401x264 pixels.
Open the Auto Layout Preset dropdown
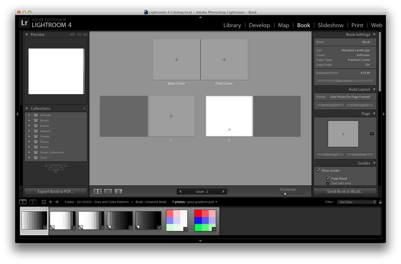352,97
